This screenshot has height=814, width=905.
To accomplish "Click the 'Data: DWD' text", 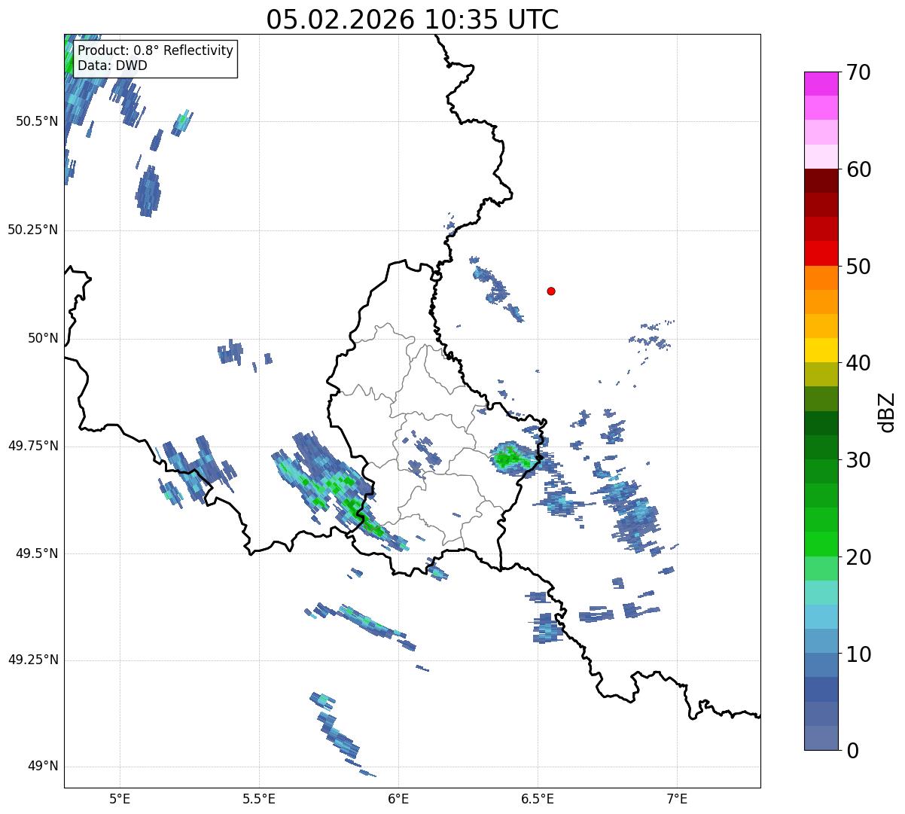I will point(112,66).
